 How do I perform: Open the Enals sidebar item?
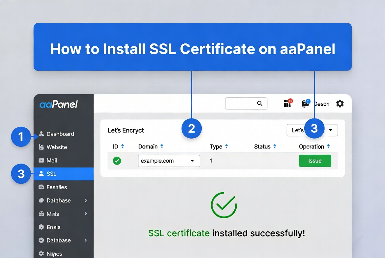tap(64, 227)
